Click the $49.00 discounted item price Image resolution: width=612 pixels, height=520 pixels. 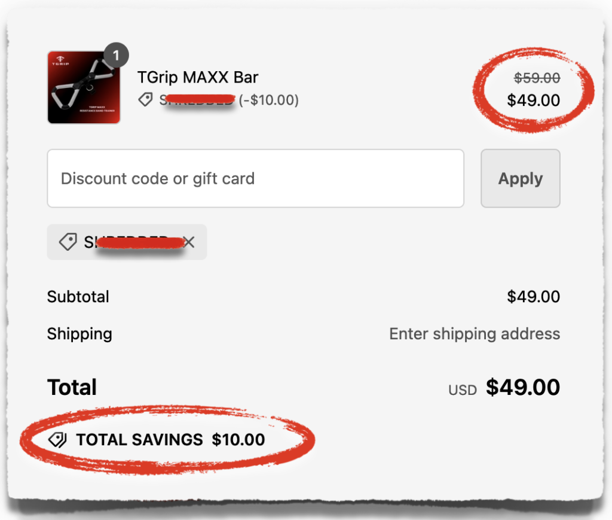tap(533, 100)
